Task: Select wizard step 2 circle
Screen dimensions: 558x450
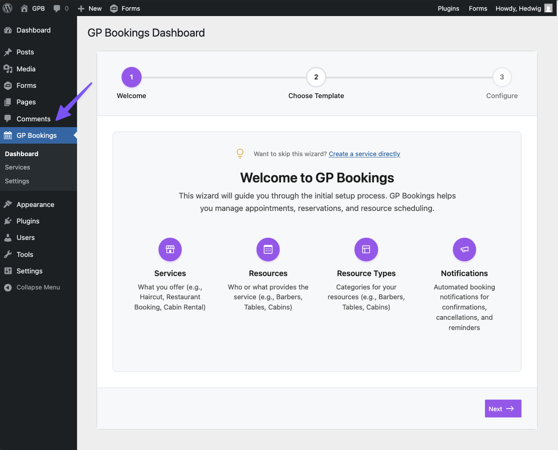Action: pos(316,77)
